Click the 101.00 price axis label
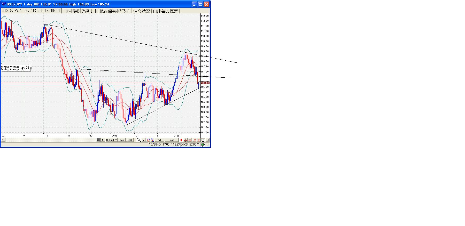The image size is (465, 226). pyautogui.click(x=205, y=133)
